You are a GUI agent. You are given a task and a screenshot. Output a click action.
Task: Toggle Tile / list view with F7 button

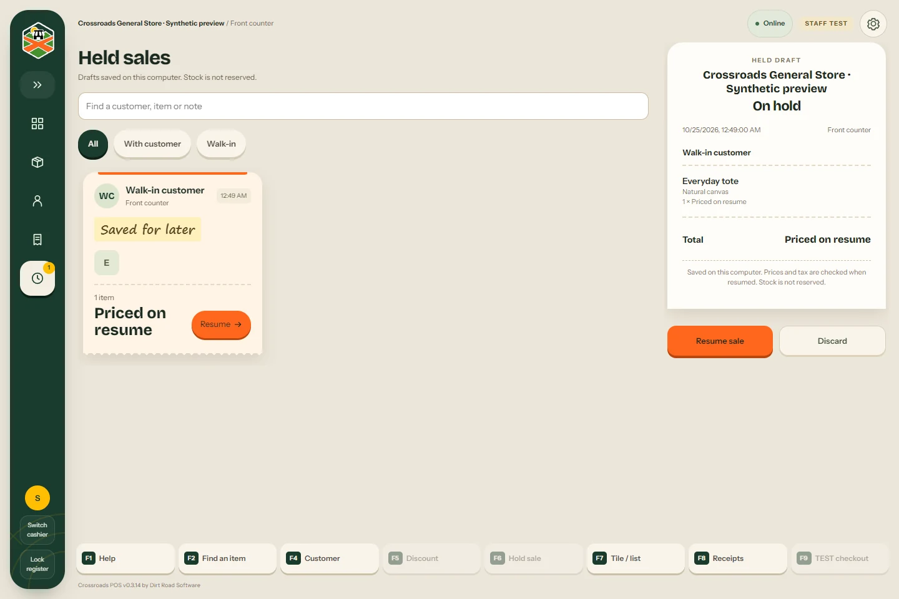point(636,558)
